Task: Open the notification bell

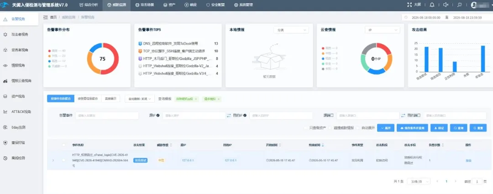Action: pos(432,5)
